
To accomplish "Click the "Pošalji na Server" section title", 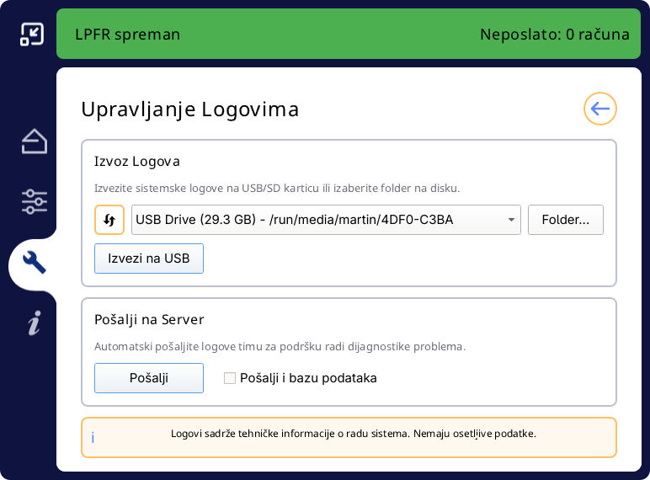I will tap(149, 320).
